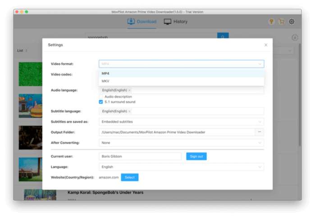The height and width of the screenshot is (218, 315).
Task: Click the blue search button
Action: [223, 36]
